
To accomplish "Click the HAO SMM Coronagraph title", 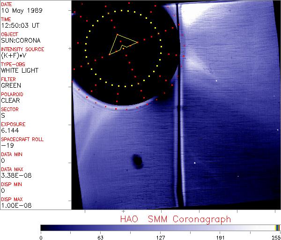I will click(x=175, y=219).
